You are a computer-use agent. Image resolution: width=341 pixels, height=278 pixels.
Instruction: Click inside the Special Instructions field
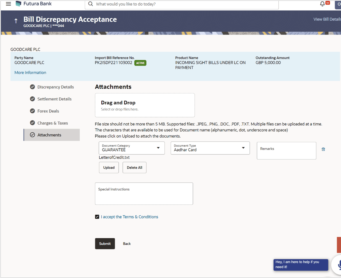click(144, 193)
